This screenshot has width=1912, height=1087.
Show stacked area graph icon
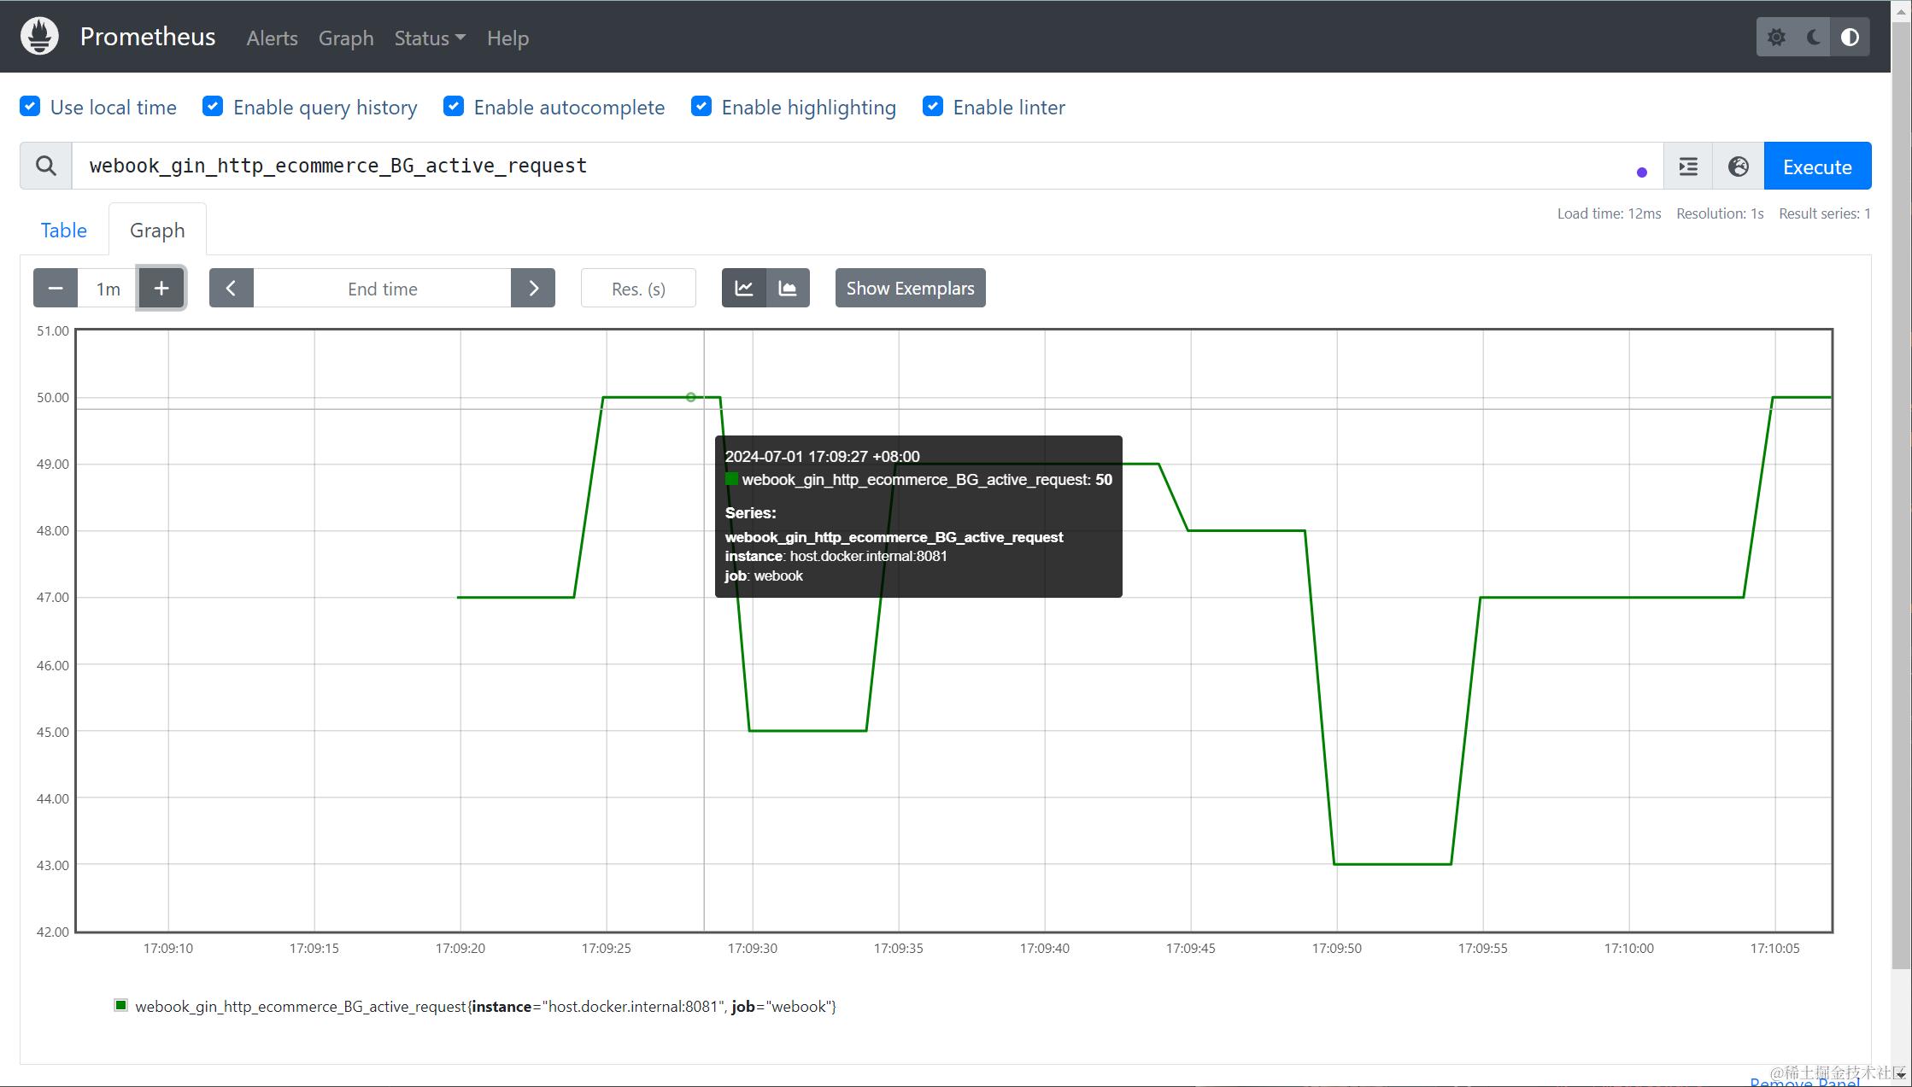click(788, 289)
